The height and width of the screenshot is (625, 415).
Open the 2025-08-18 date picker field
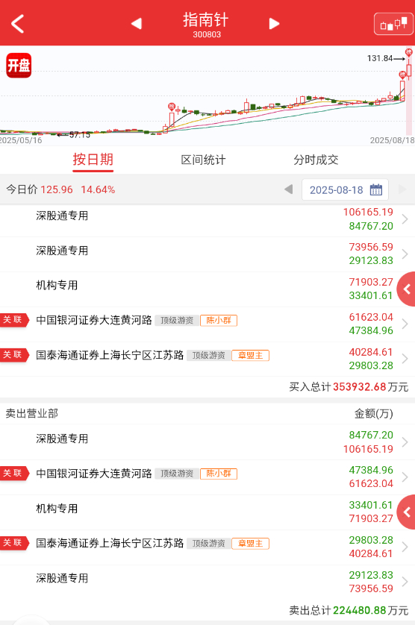(x=345, y=189)
